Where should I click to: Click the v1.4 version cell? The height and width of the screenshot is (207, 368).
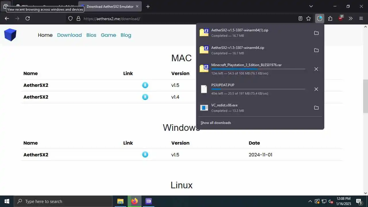coord(175,97)
